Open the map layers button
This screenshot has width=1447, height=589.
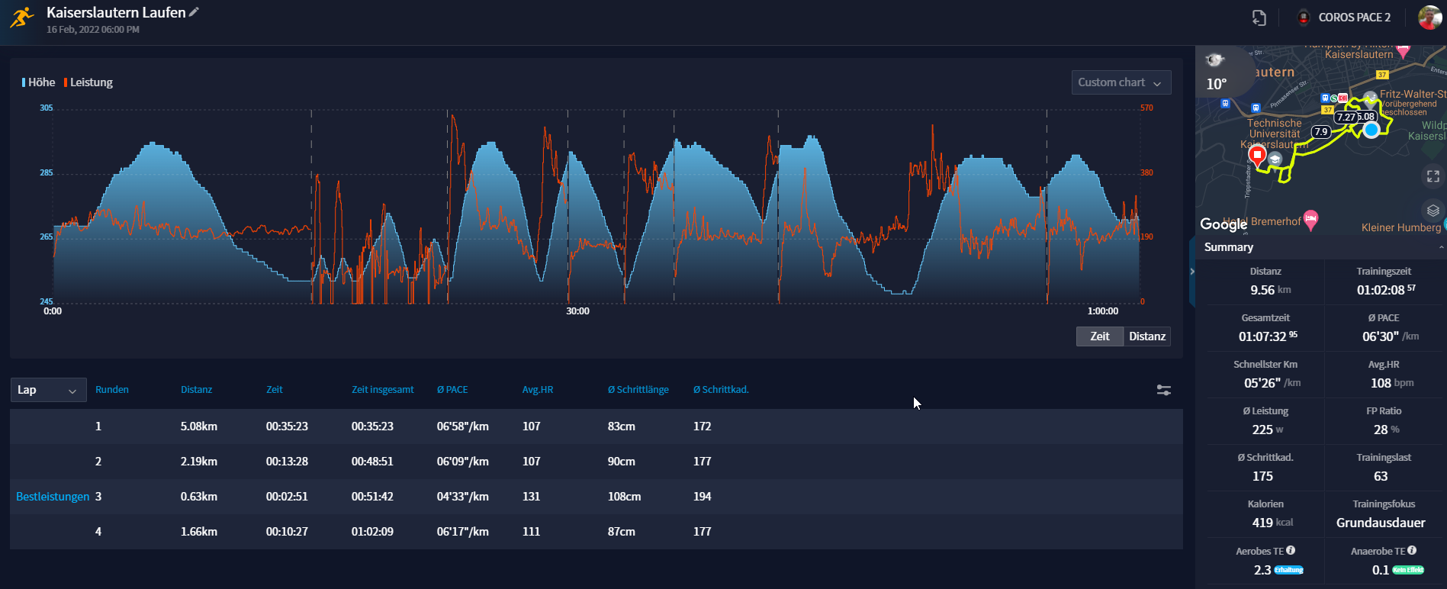pyautogui.click(x=1433, y=211)
